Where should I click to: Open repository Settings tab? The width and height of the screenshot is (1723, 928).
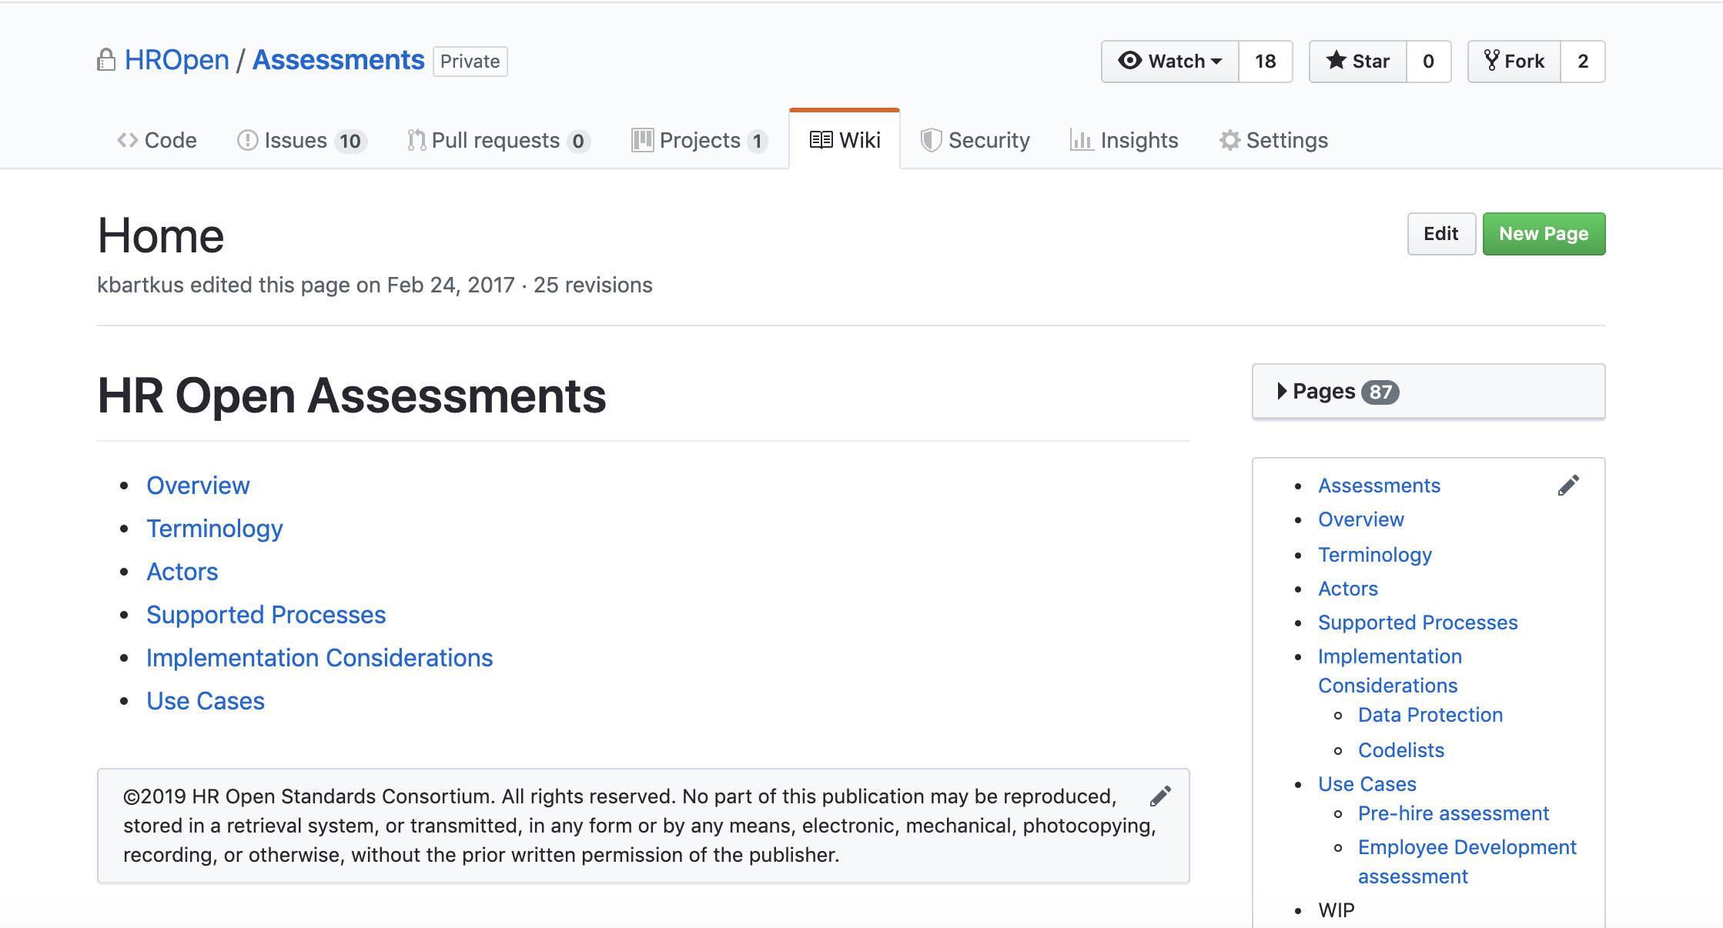[x=1273, y=140]
